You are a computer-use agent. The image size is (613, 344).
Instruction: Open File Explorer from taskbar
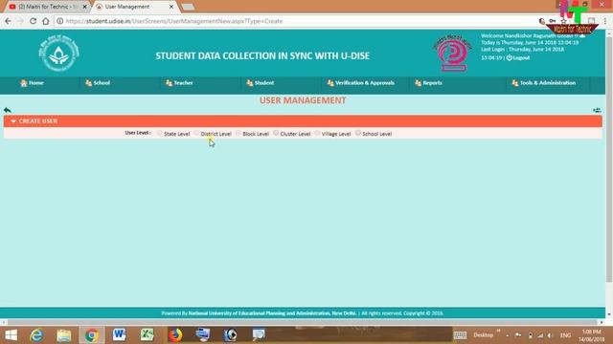click(x=64, y=335)
